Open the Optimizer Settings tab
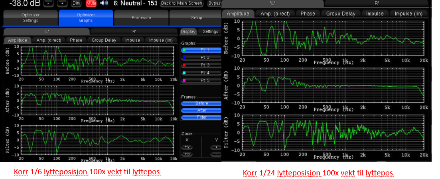This screenshot has height=179, width=440. pos(30,18)
